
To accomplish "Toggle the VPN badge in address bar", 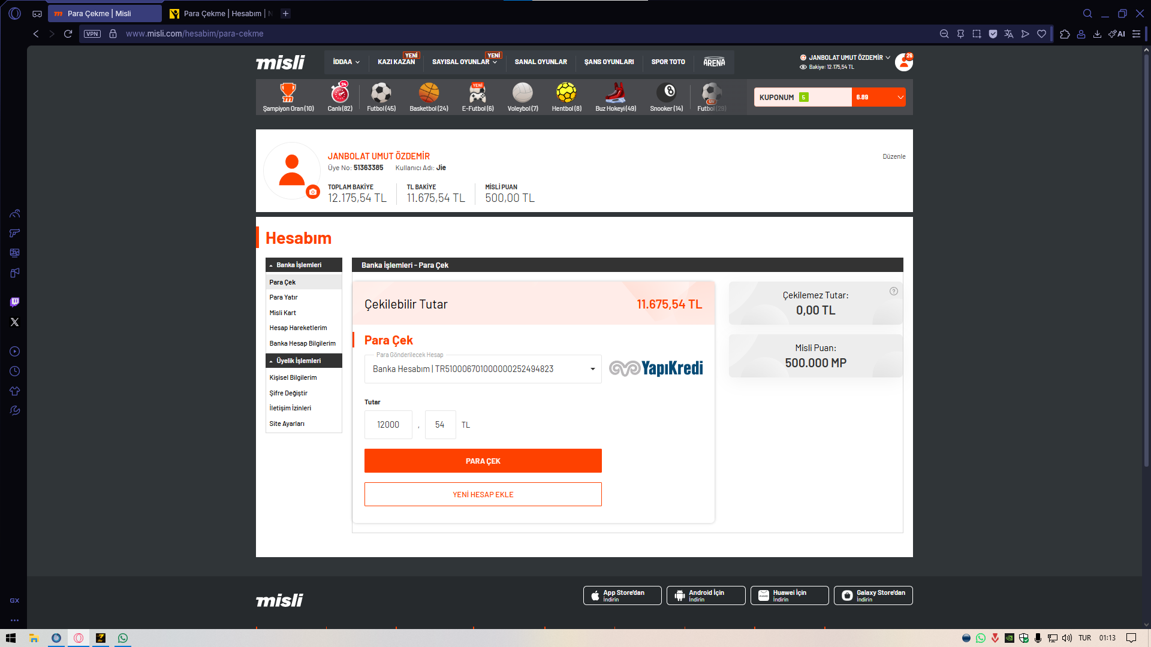I will click(92, 34).
